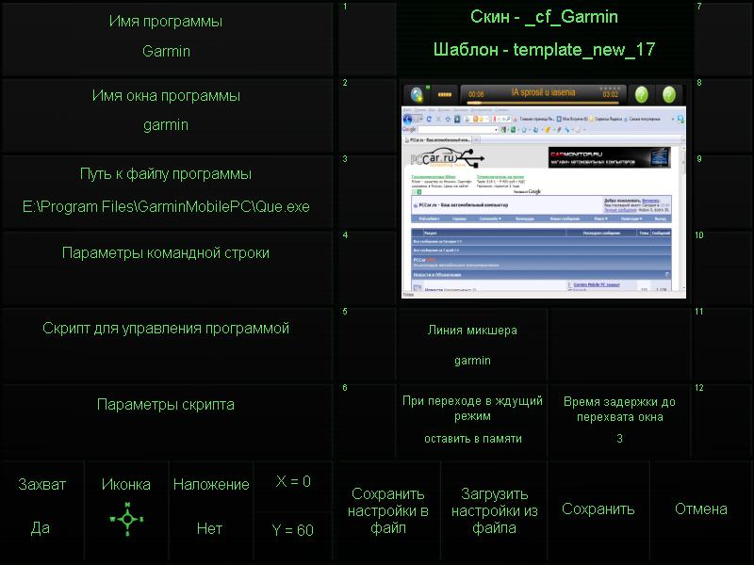Change the При переходе в ждущий режим setting
Viewport: 754px width, 565px height.
coord(472,420)
